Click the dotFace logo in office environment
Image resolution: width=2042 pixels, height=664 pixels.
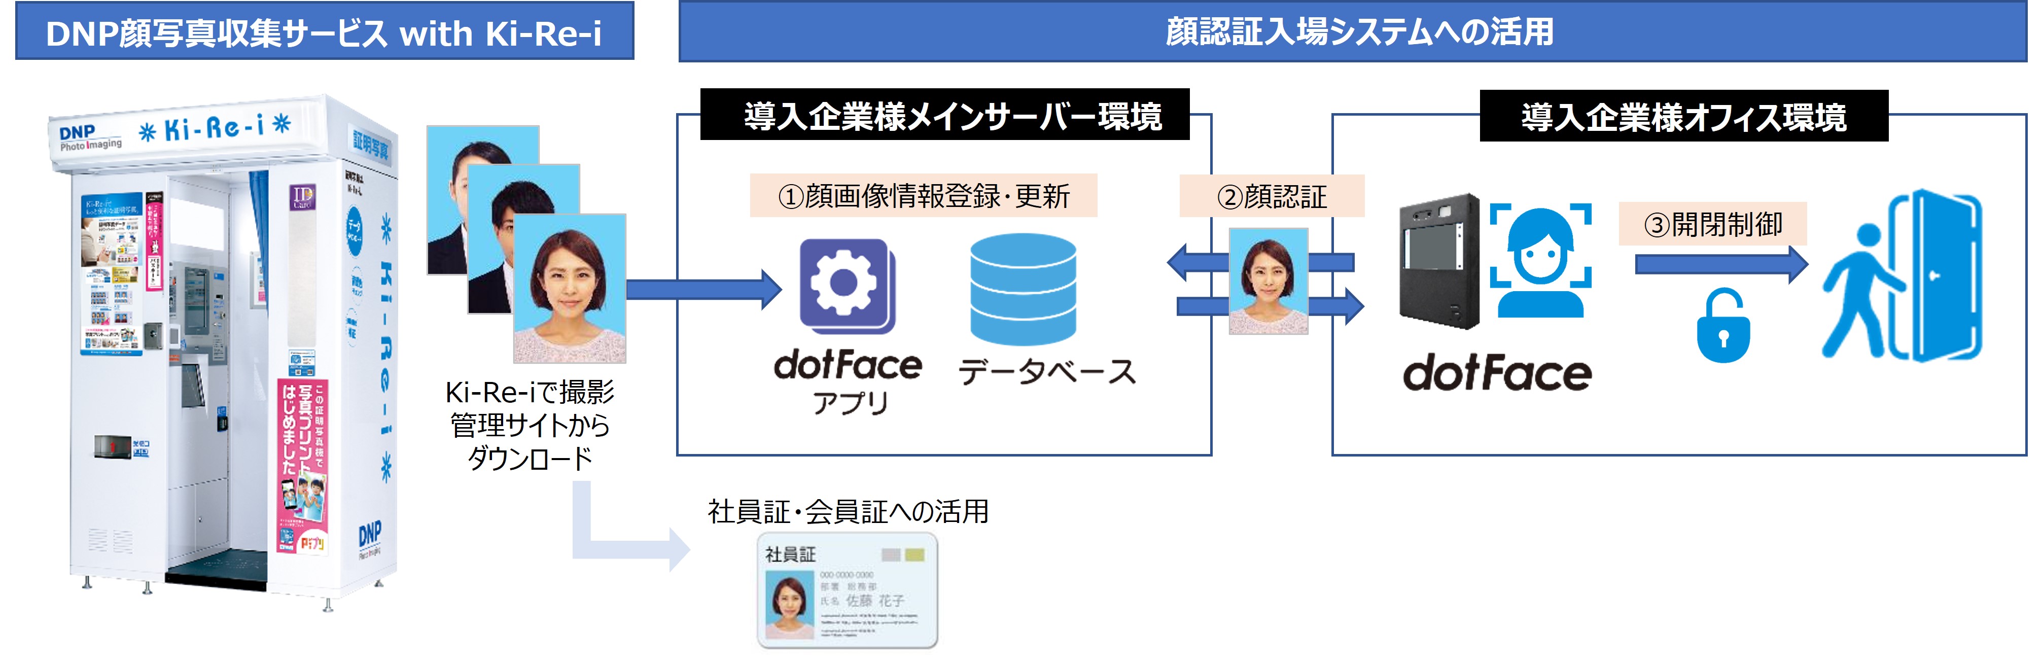coord(1497,373)
